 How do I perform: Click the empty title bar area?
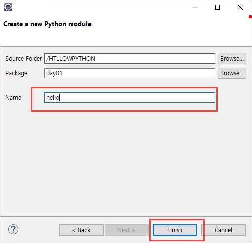pos(99,7)
